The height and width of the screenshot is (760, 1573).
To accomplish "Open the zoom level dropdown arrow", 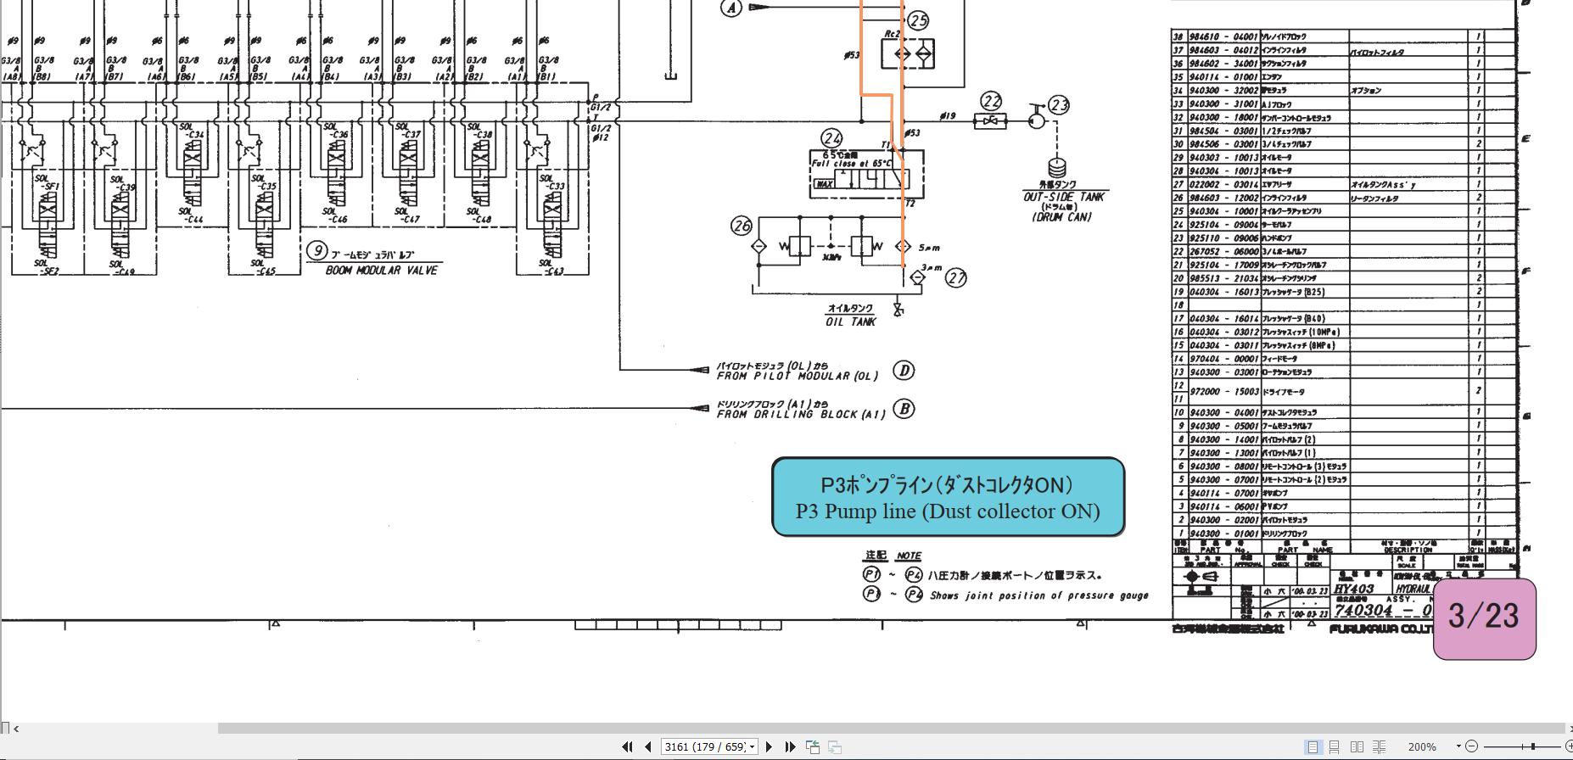I will 1459,746.
